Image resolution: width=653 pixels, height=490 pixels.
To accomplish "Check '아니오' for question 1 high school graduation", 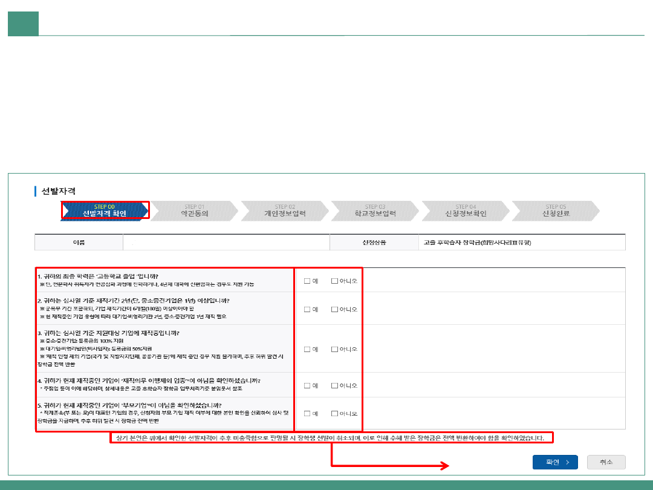I will click(334, 281).
